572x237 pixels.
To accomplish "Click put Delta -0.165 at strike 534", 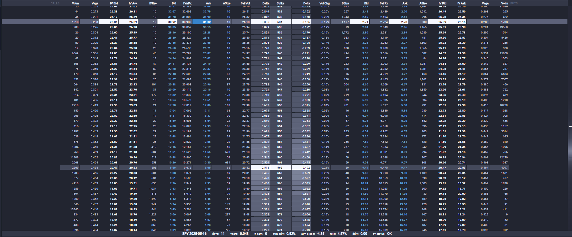I will [x=301, y=22].
